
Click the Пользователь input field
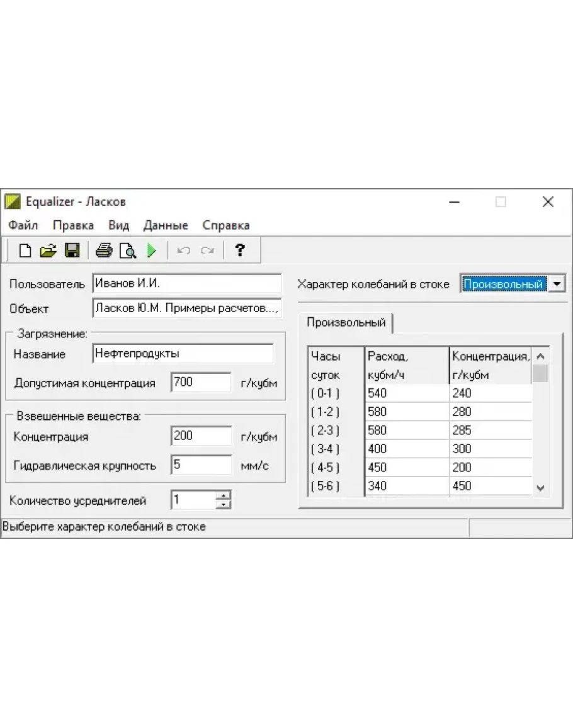(x=186, y=283)
